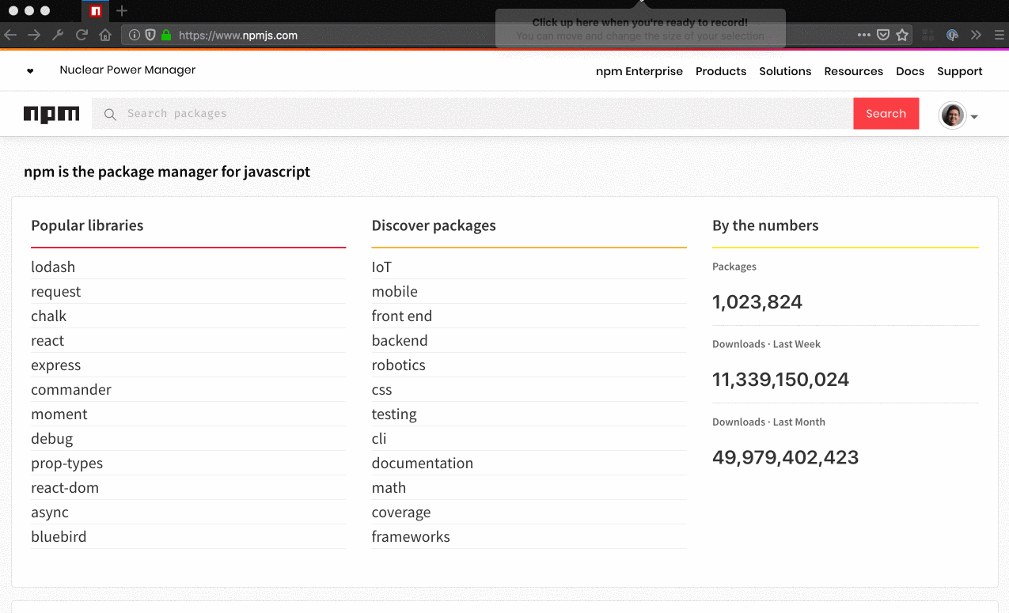Select the npm browser tab
This screenshot has height=613, width=1009.
pos(96,11)
